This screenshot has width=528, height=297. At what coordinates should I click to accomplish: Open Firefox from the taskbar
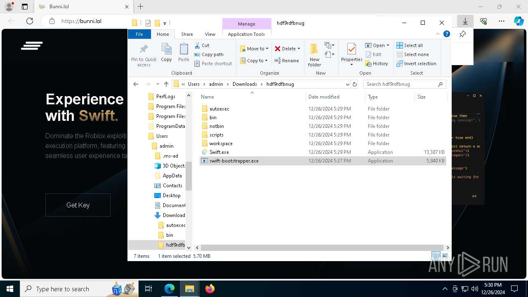point(210,289)
